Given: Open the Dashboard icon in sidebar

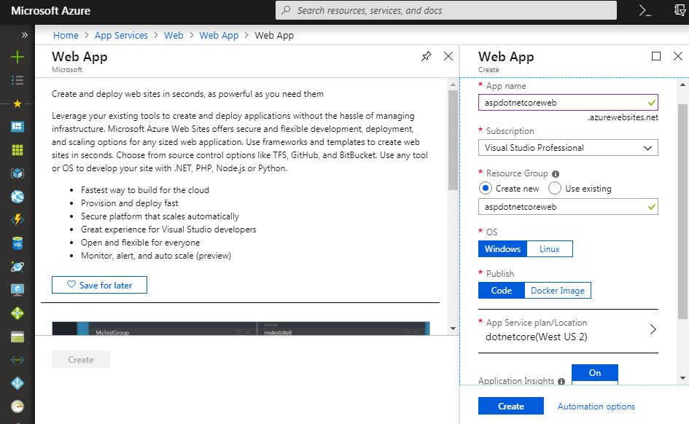Looking at the screenshot, I should point(17,127).
